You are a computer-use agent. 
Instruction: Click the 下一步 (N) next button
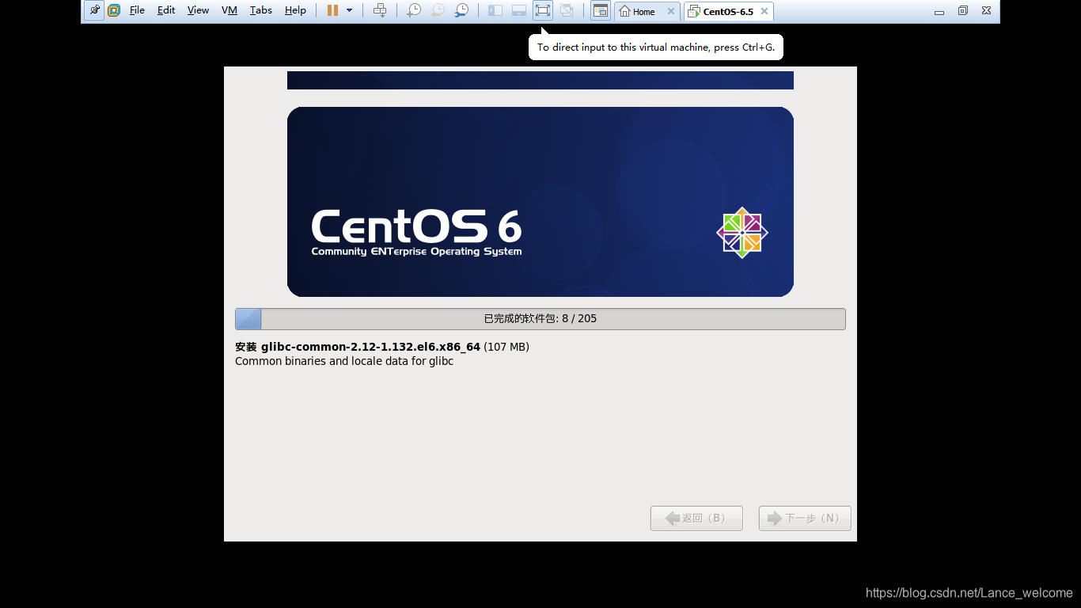[x=805, y=519]
